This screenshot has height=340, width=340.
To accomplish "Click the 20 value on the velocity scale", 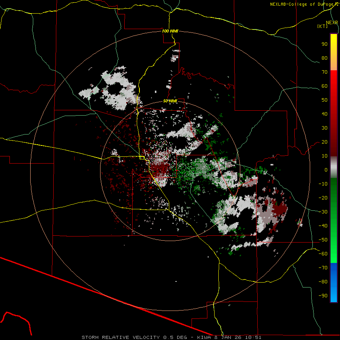I will pyautogui.click(x=325, y=142).
